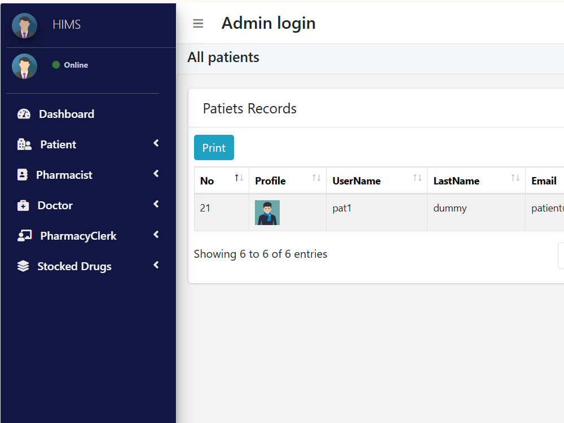The width and height of the screenshot is (564, 423).
Task: Select the pat1 username cell
Action: pyautogui.click(x=377, y=213)
